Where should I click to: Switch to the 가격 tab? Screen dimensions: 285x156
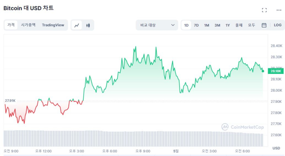pyautogui.click(x=11, y=25)
